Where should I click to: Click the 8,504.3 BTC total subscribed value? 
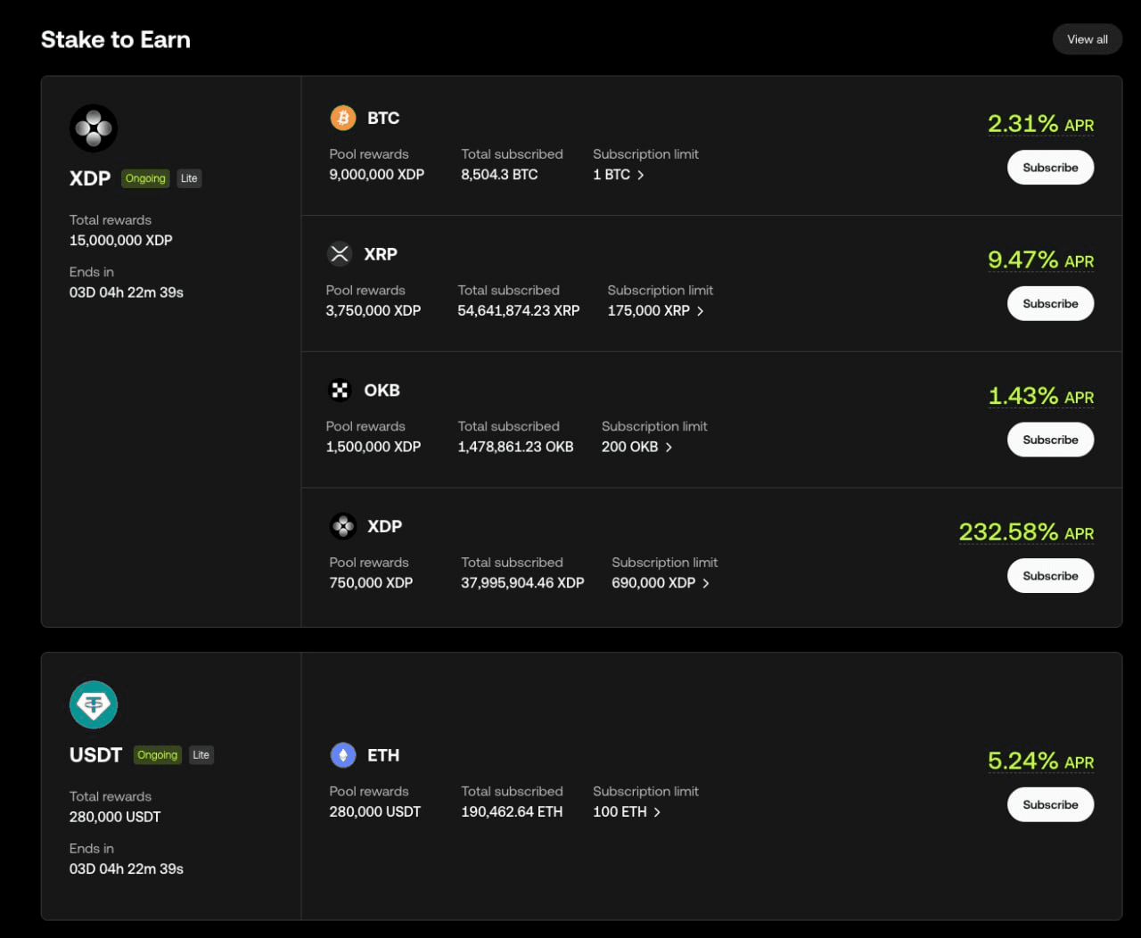pyautogui.click(x=499, y=175)
